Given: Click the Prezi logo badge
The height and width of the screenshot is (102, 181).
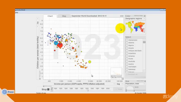Looking at the screenshot, I should pos(8,92).
